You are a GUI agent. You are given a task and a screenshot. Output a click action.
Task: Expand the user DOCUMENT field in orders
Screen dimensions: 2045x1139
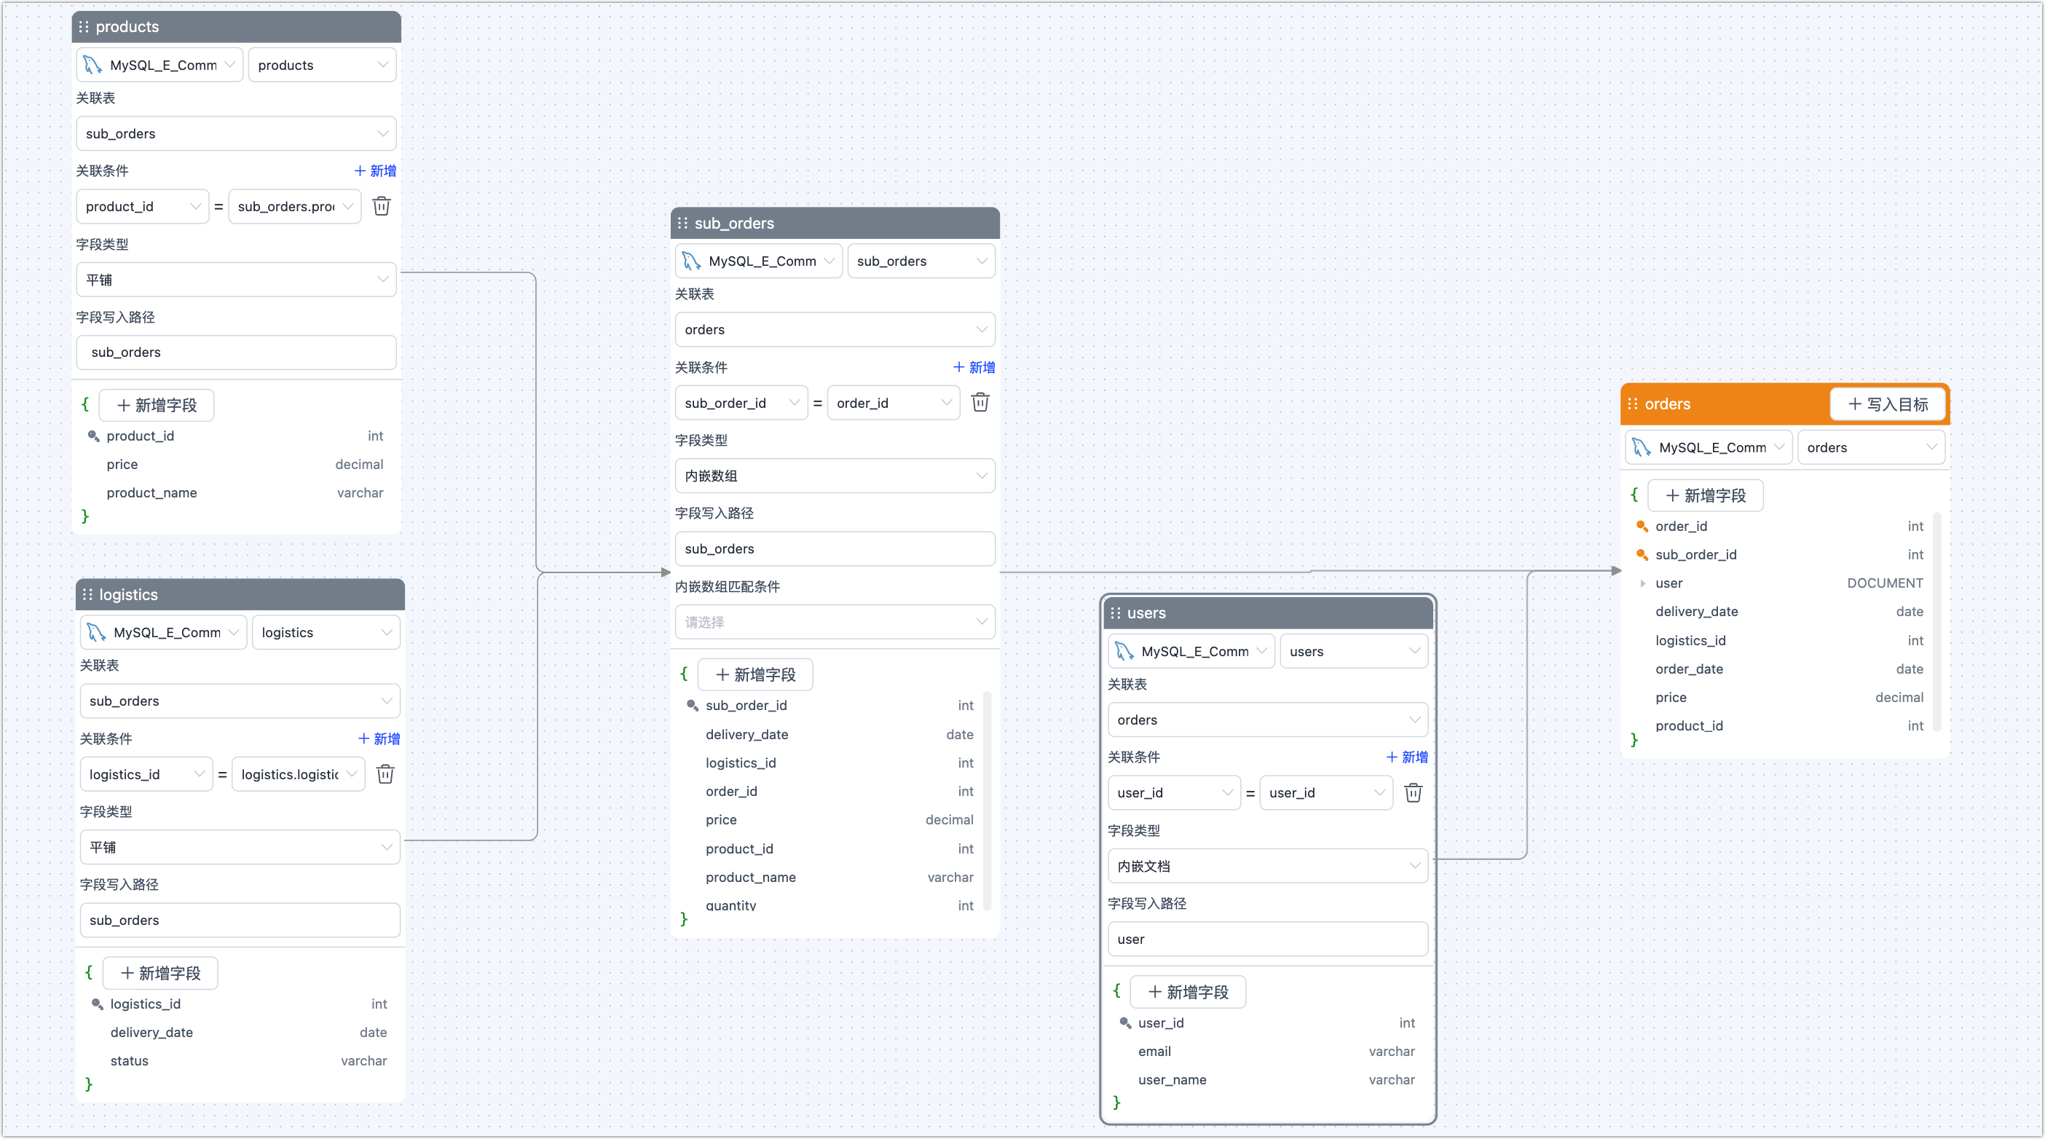pos(1642,583)
